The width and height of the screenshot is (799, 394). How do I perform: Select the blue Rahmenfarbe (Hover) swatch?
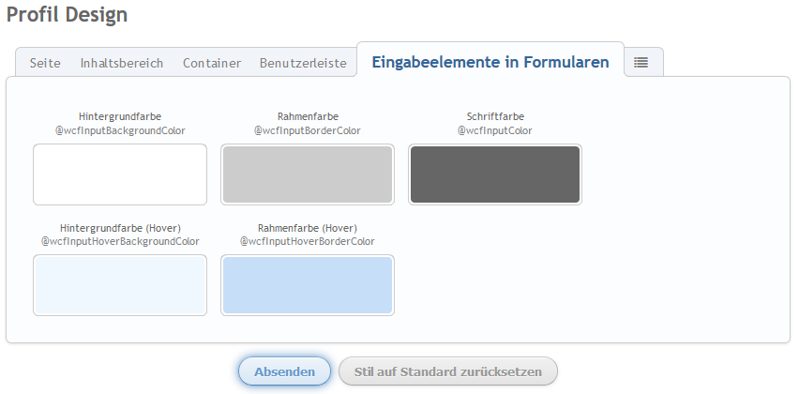[308, 285]
